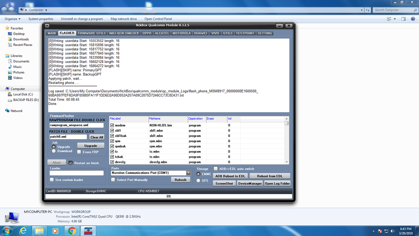Open the SETTING tab
This screenshot has height=236, width=419.
pos(265,33)
